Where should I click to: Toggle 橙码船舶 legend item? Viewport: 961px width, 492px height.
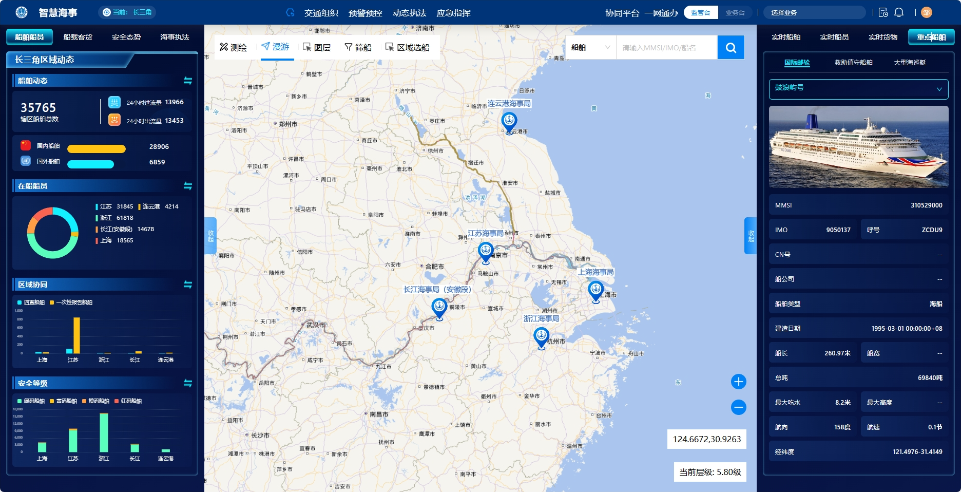[x=95, y=401]
